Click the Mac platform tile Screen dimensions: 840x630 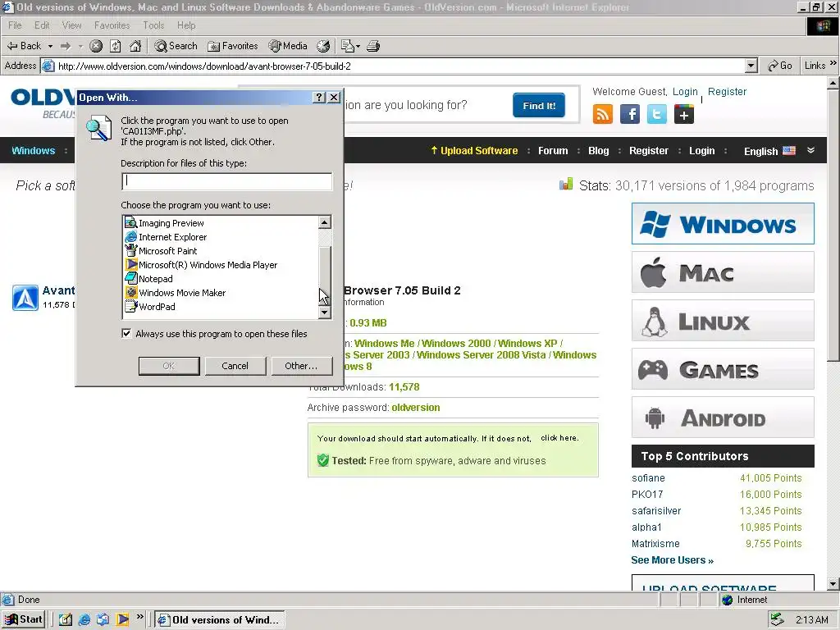(x=723, y=272)
